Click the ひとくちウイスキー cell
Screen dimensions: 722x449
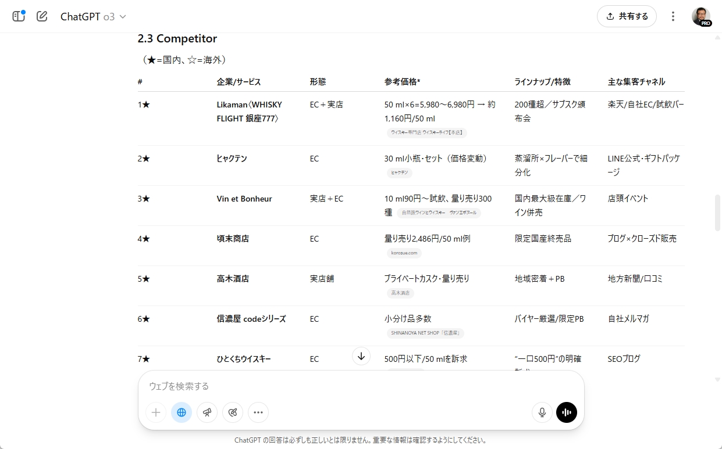(244, 359)
